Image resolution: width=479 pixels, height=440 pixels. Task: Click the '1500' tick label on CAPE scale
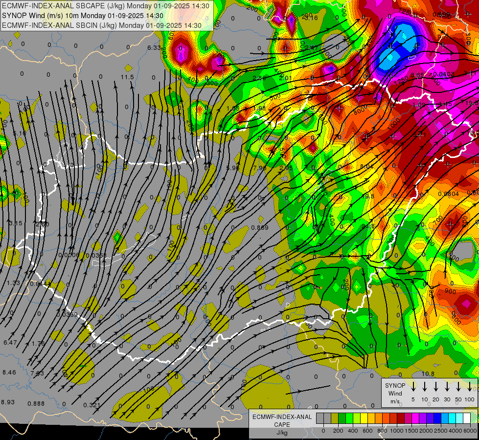pos(411,431)
